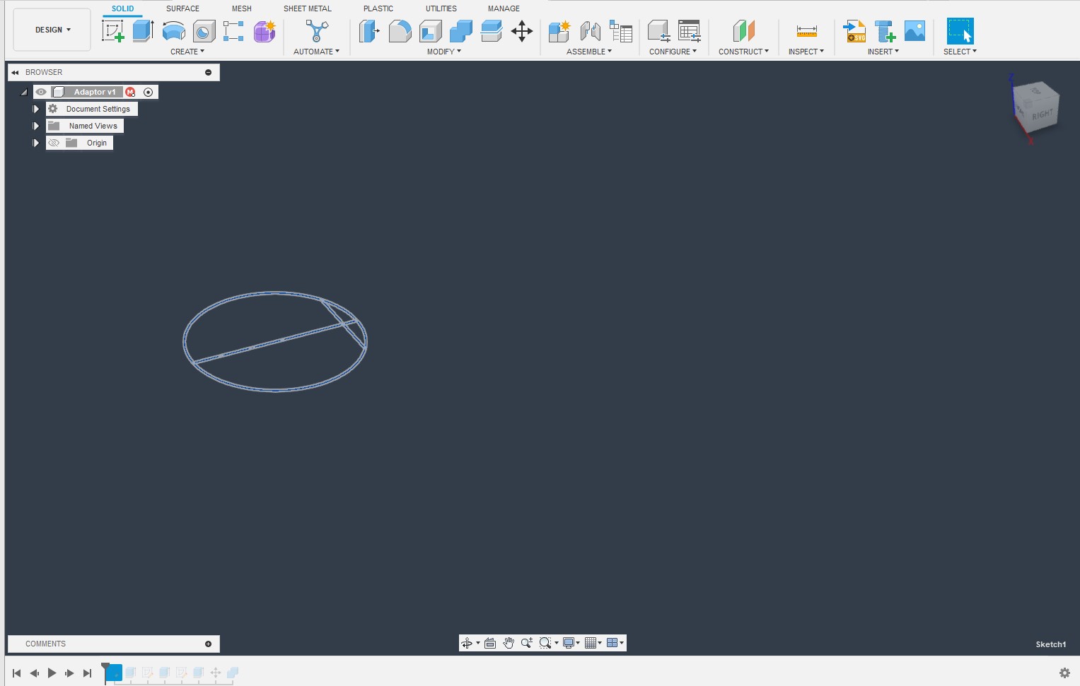Jump to timeline beginning

point(17,673)
